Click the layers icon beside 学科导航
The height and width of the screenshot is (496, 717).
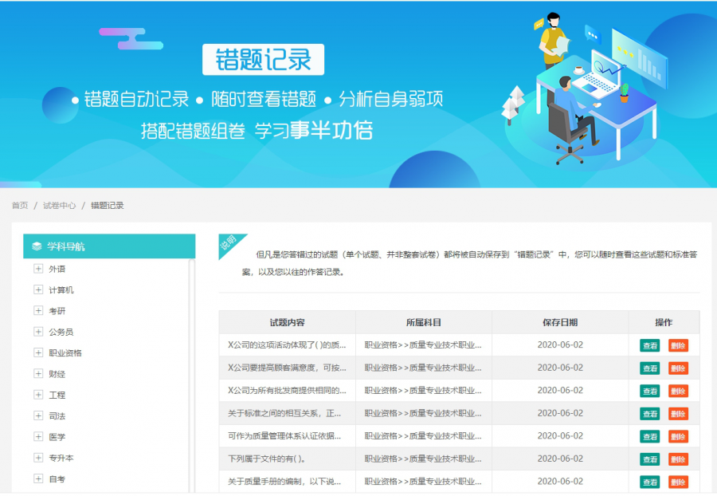pos(37,246)
